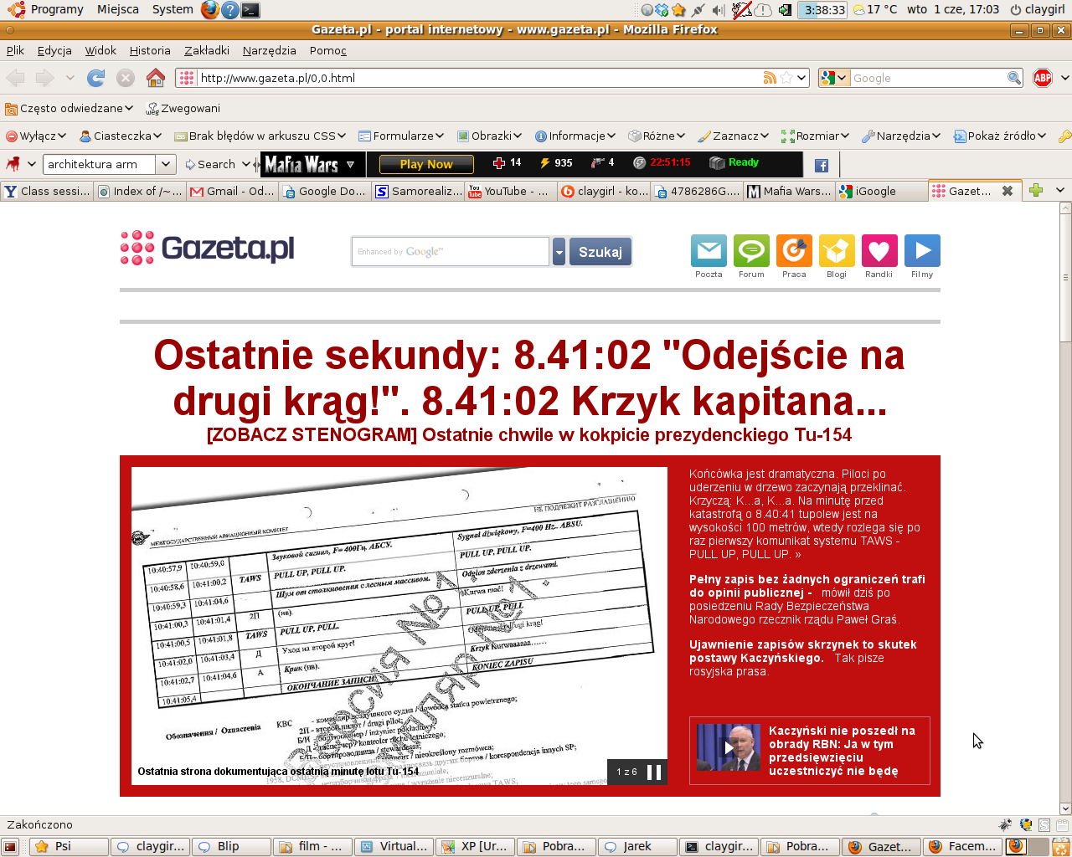
Task: Click the clock date in top panel
Action: (x=953, y=9)
